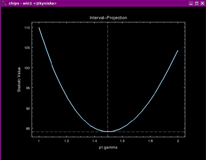Select the 100 tick label on y-axis
206x160 pixels.
pos(27,68)
